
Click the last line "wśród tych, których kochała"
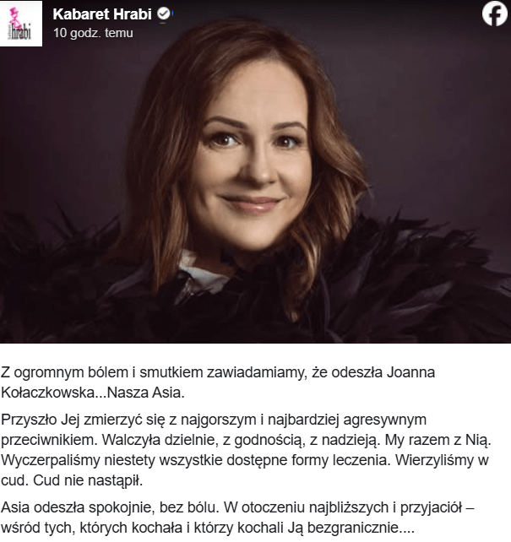(208, 528)
